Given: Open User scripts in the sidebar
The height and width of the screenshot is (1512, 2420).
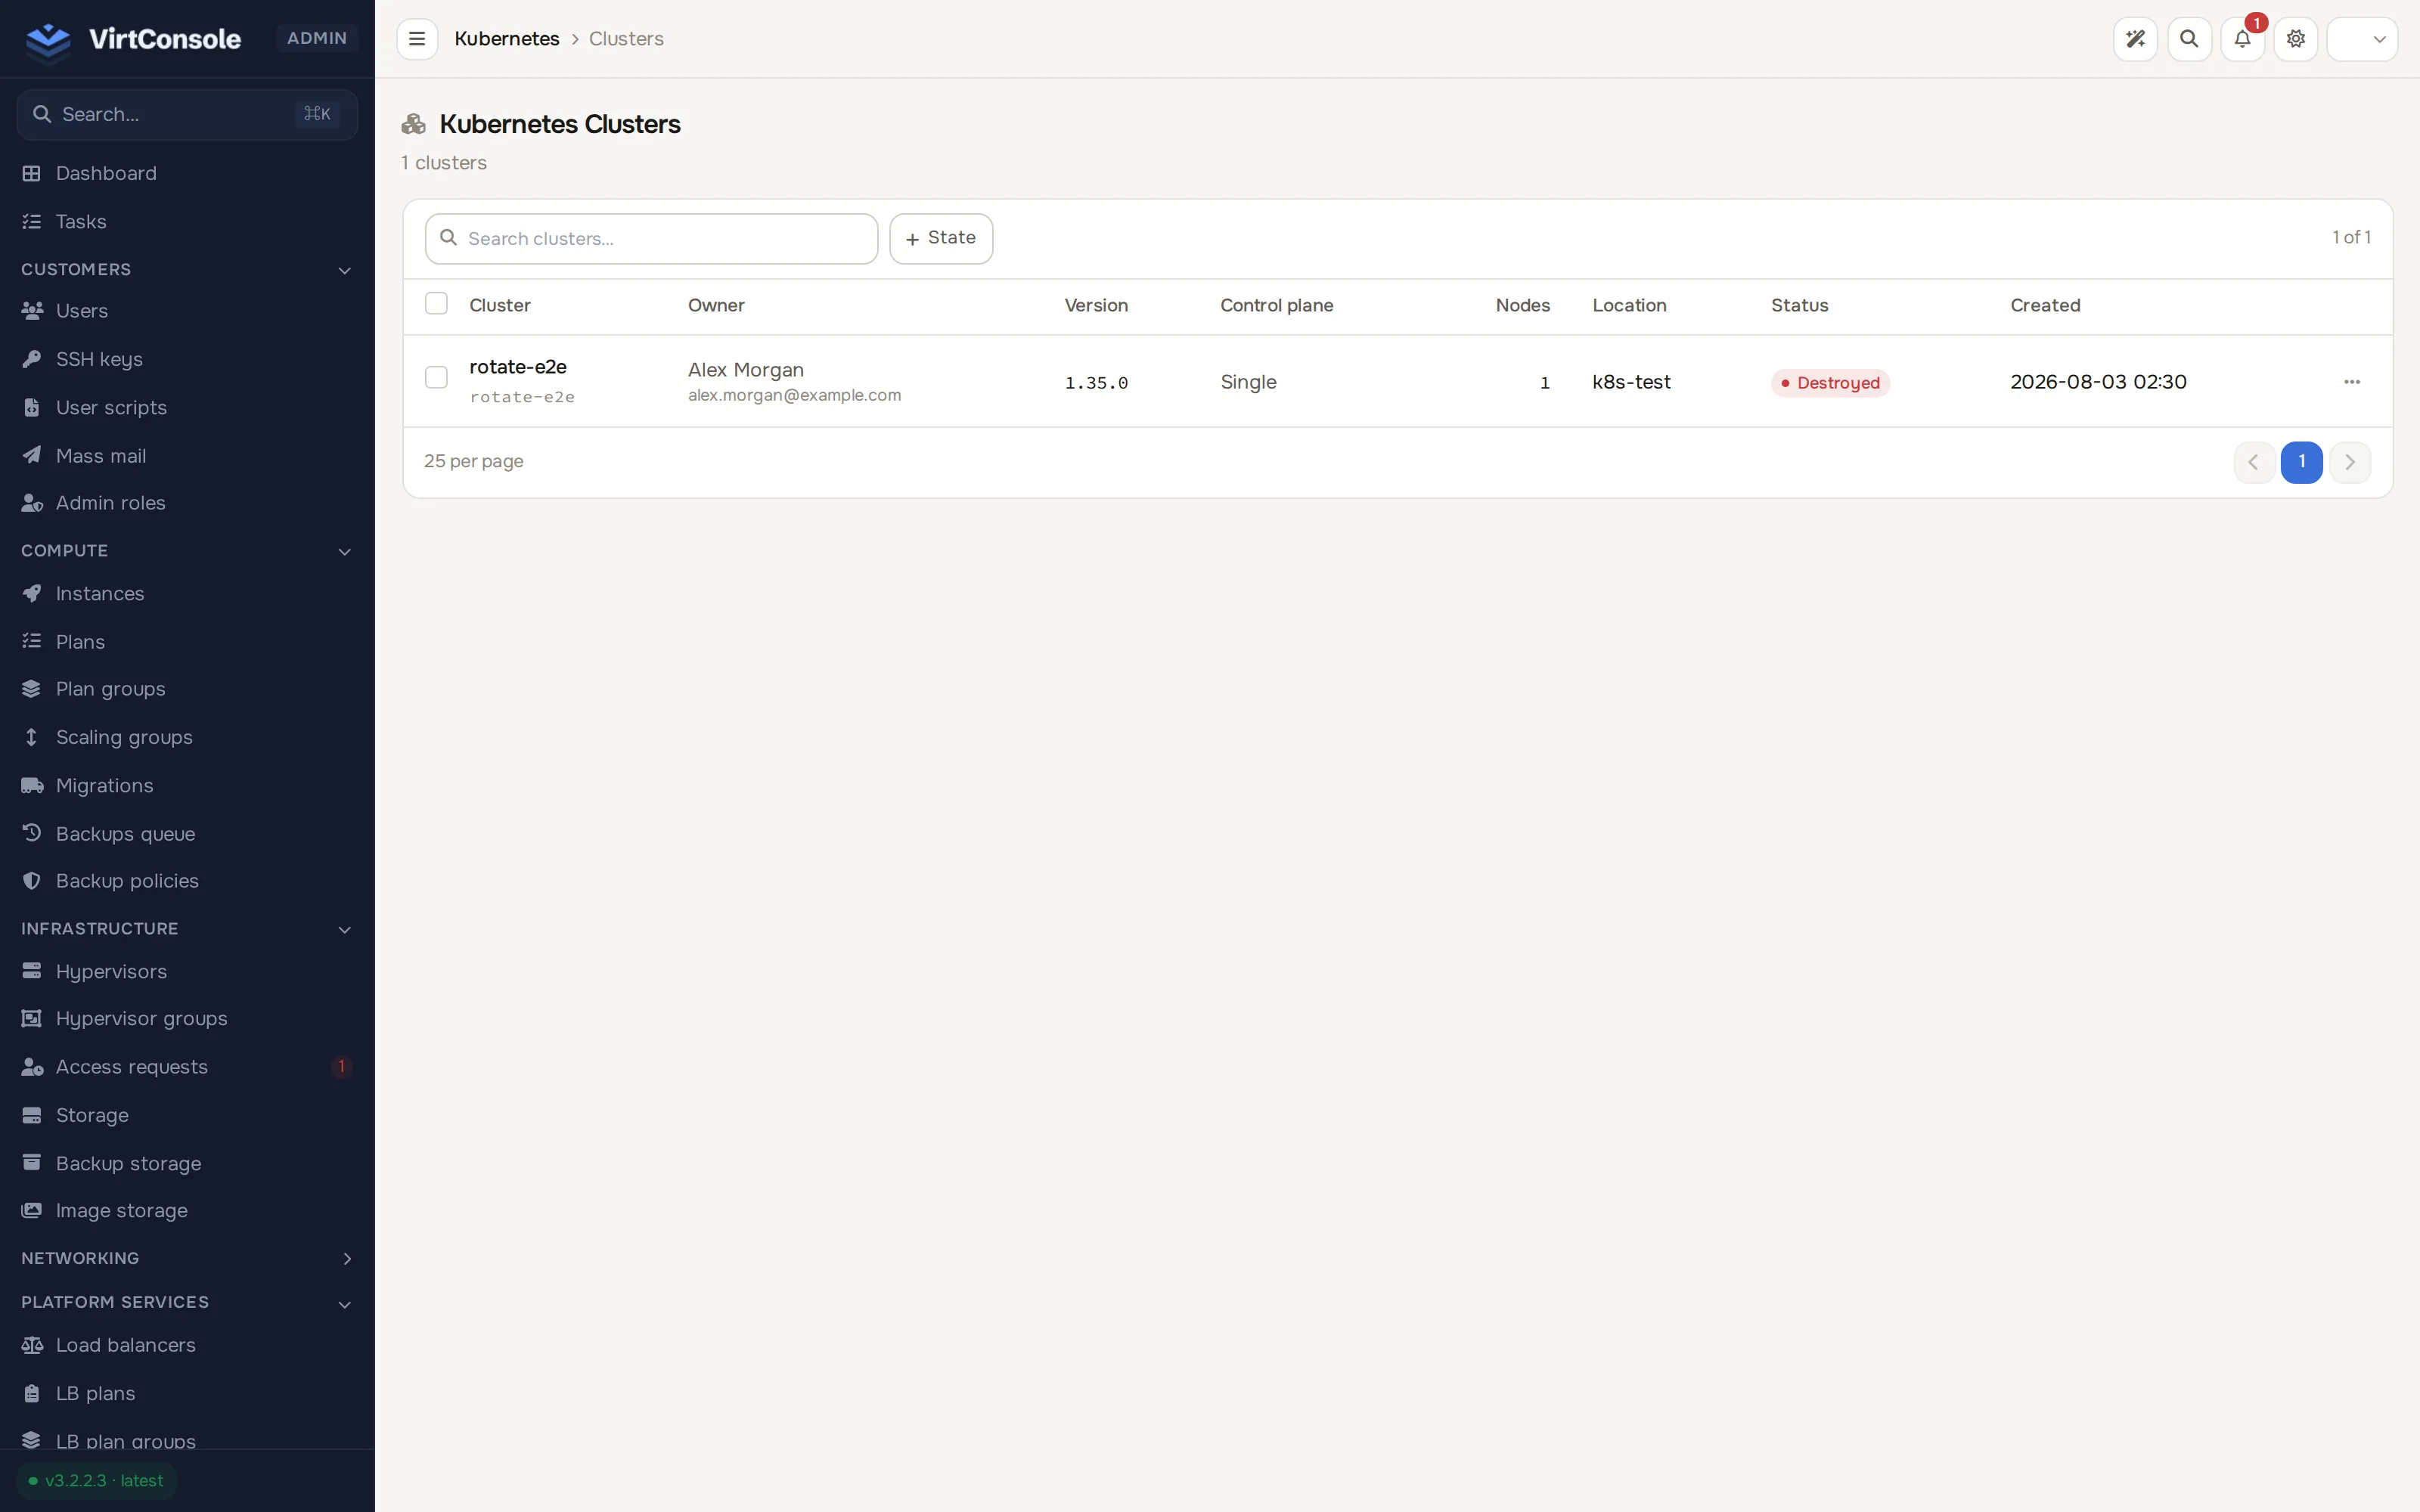Looking at the screenshot, I should (x=187, y=408).
